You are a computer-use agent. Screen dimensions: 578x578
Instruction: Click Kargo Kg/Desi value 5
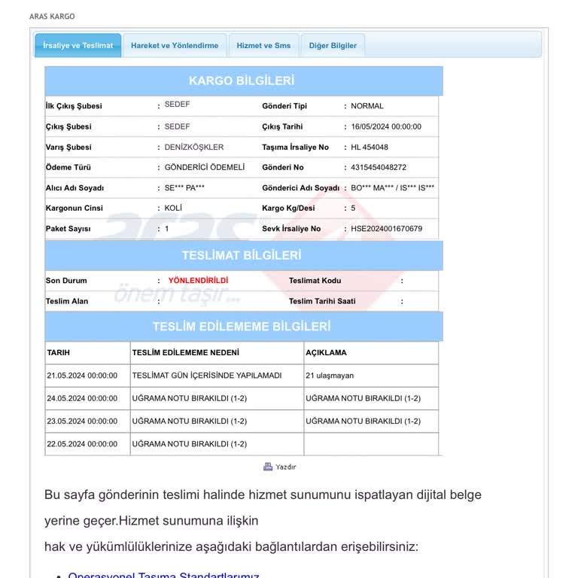click(x=353, y=208)
